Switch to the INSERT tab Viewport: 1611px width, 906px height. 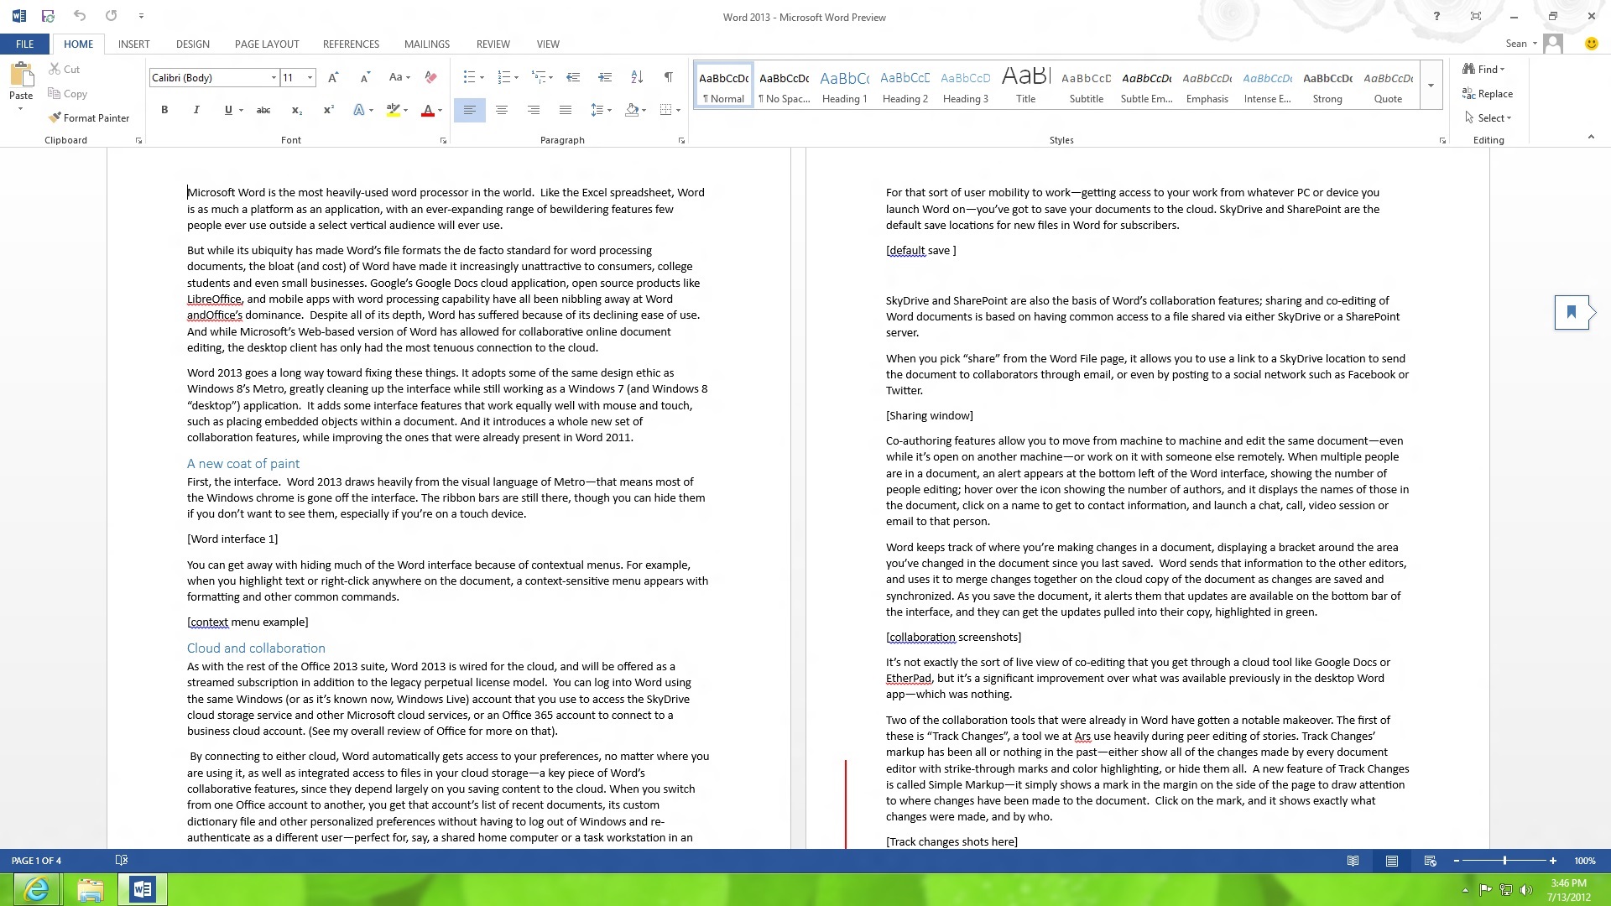coord(134,44)
